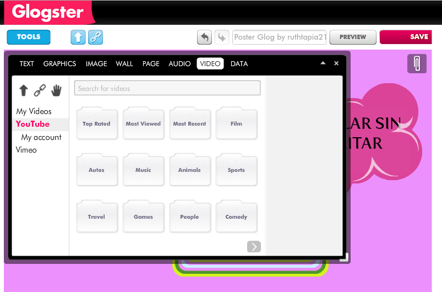Click the chain link icon in the video panel
The height and width of the screenshot is (292, 442).
pyautogui.click(x=40, y=90)
